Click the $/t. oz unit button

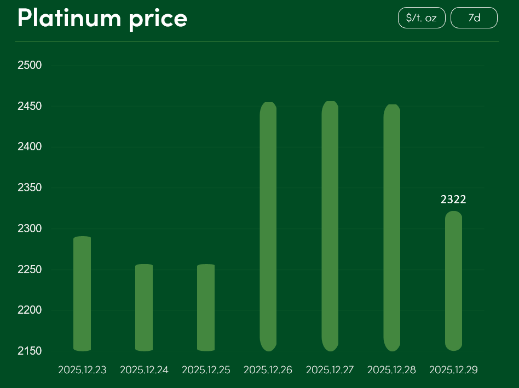(x=421, y=18)
